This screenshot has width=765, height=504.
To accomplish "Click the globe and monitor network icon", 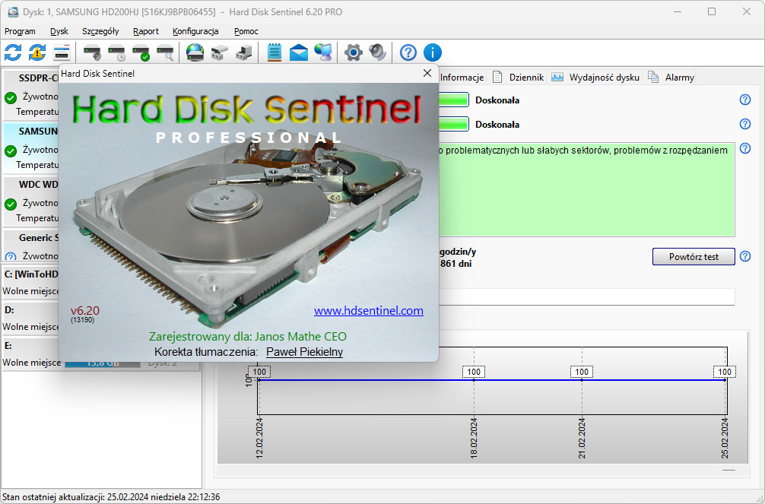I will point(323,52).
